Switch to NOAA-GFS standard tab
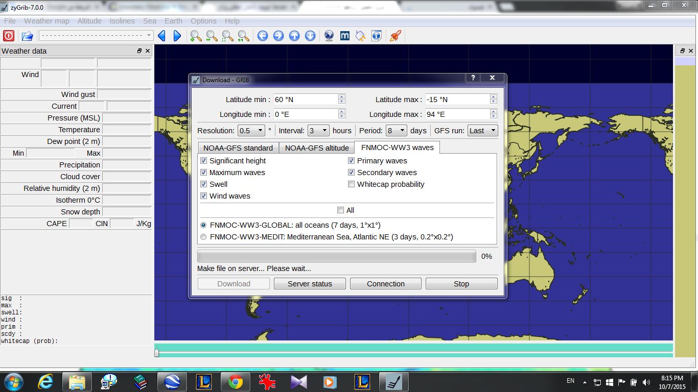The height and width of the screenshot is (392, 698). click(x=238, y=148)
